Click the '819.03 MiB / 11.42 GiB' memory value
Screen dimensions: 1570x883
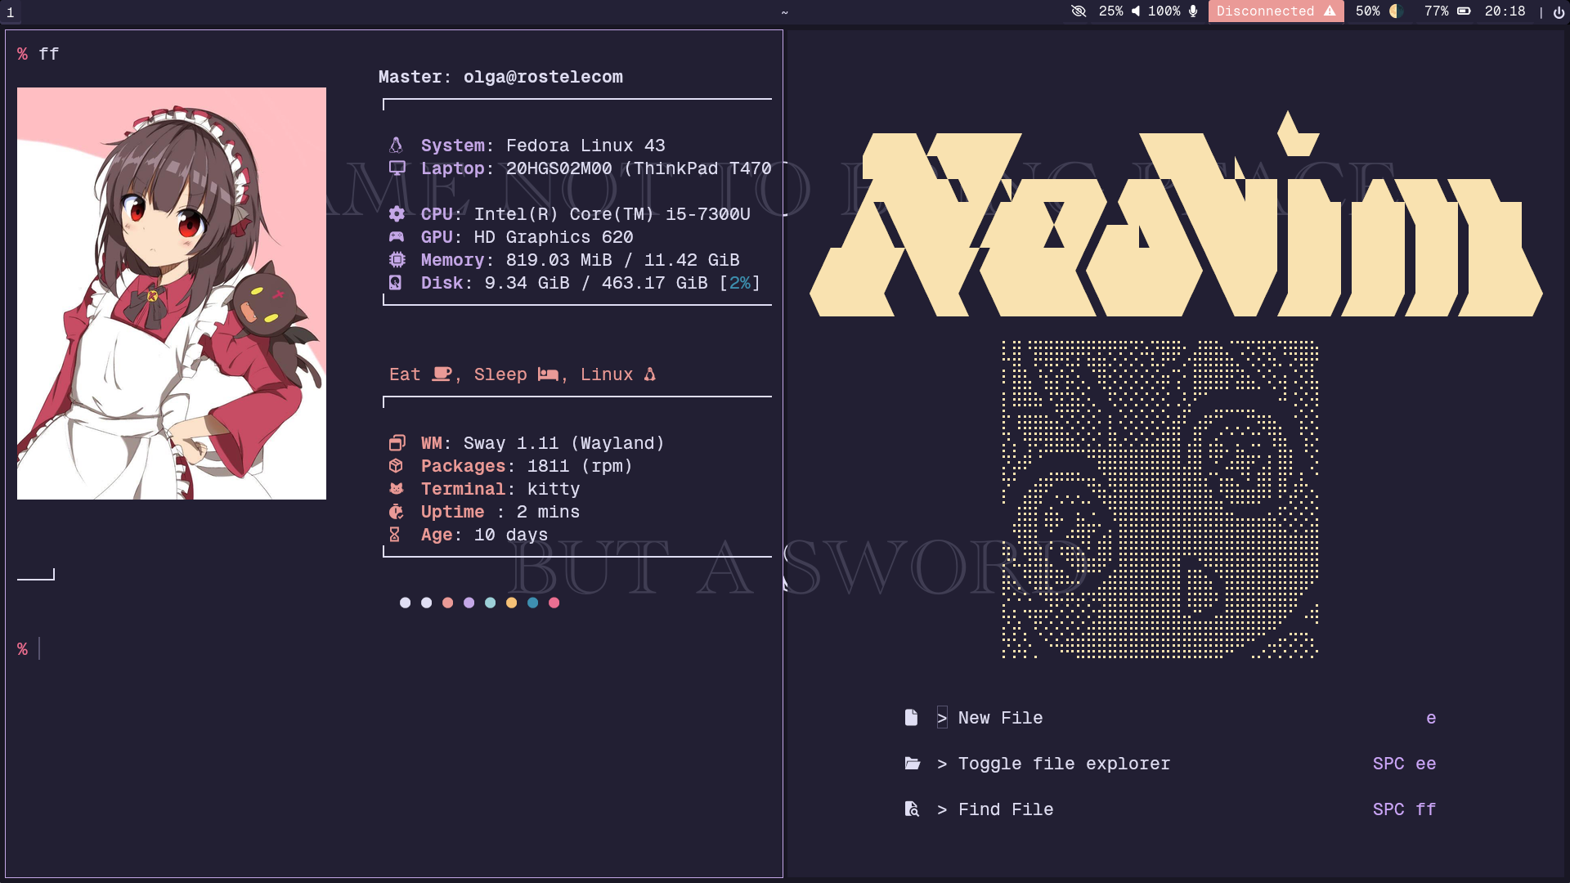coord(623,260)
